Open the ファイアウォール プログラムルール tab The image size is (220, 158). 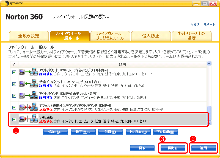[110, 36]
